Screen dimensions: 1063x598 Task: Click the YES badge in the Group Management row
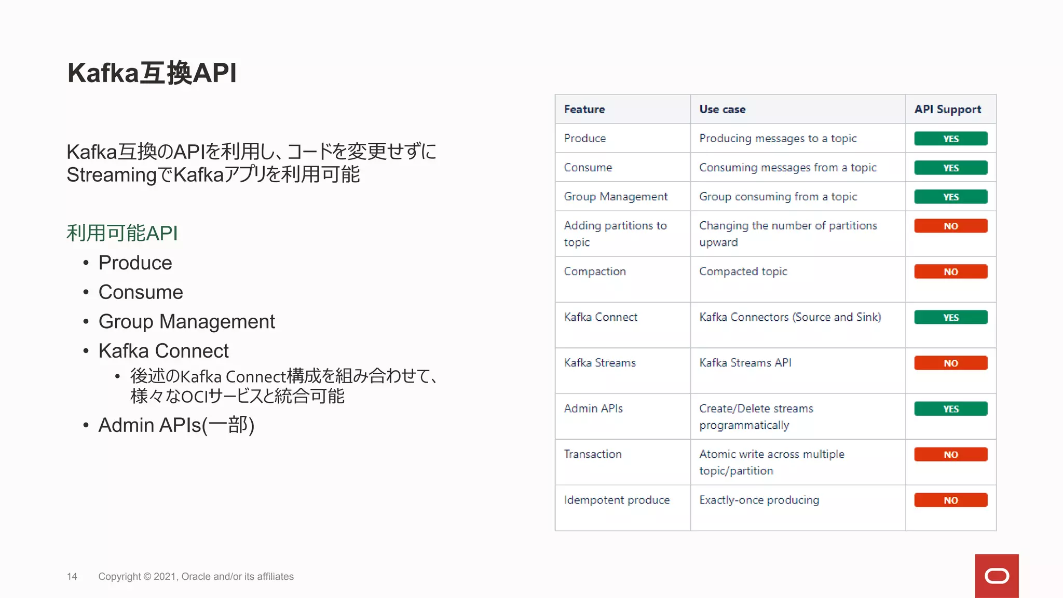951,197
